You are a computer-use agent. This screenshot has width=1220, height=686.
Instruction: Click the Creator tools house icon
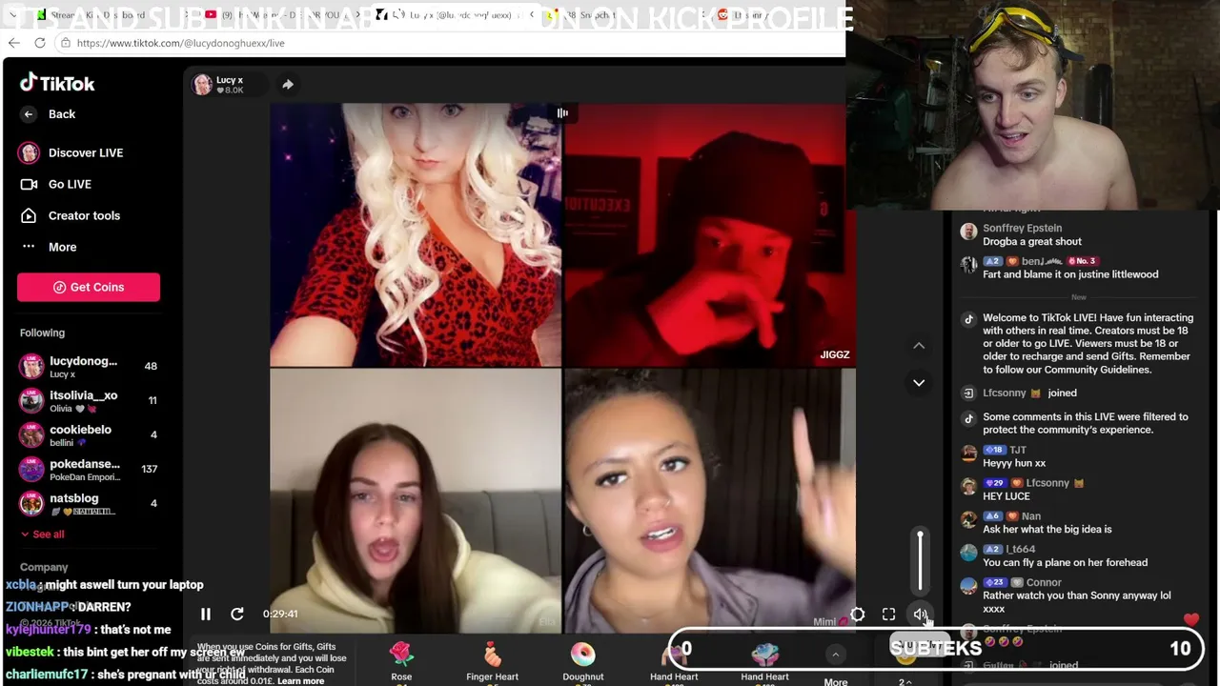click(29, 215)
